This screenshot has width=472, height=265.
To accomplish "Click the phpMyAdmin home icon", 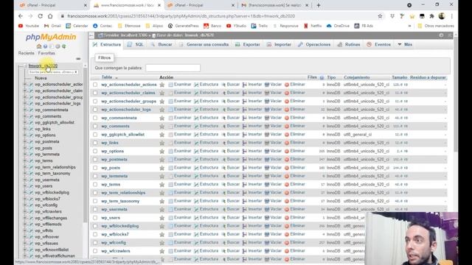I will click(x=39, y=46).
